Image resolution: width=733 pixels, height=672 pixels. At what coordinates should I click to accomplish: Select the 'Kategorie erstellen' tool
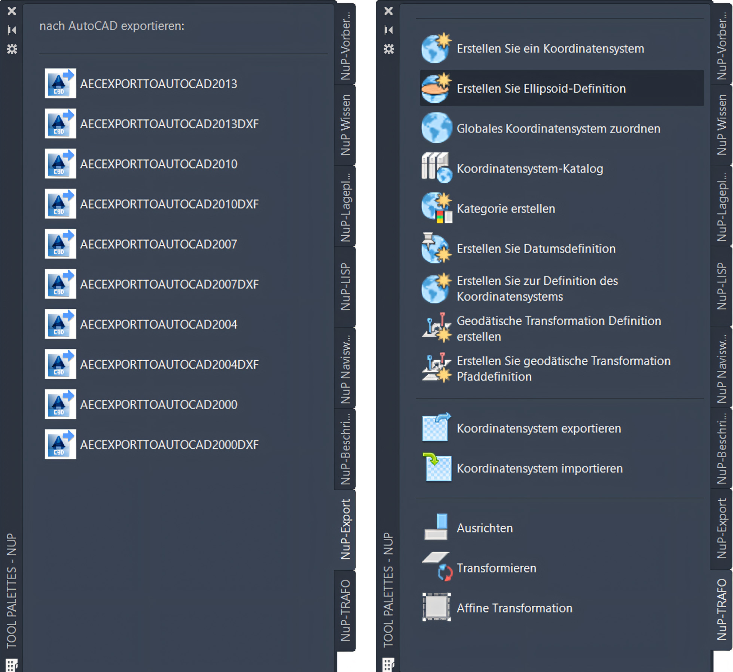coord(506,209)
